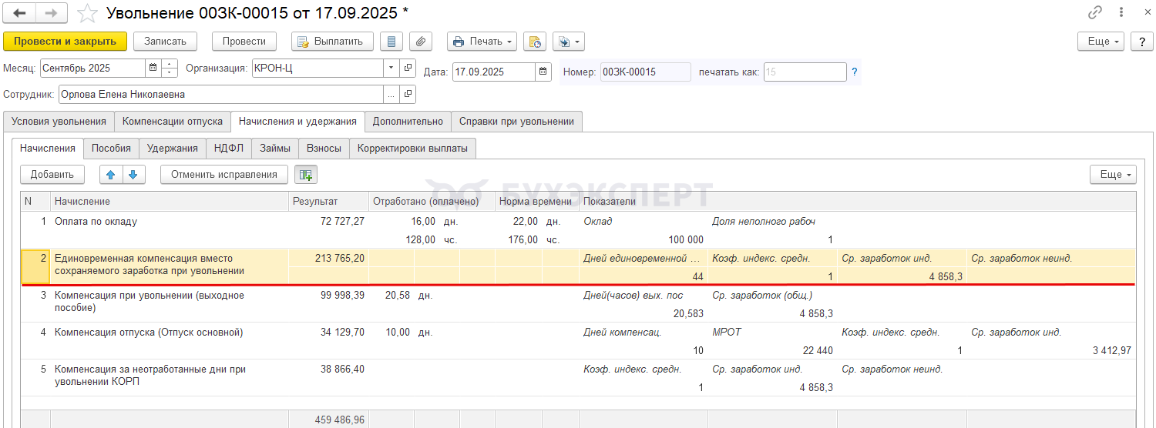This screenshot has width=1156, height=428.
Task: Click the table details icon button
Action: (x=305, y=175)
